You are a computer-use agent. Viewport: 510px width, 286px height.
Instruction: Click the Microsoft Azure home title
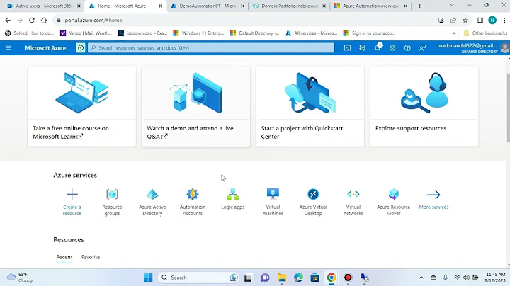coord(45,47)
